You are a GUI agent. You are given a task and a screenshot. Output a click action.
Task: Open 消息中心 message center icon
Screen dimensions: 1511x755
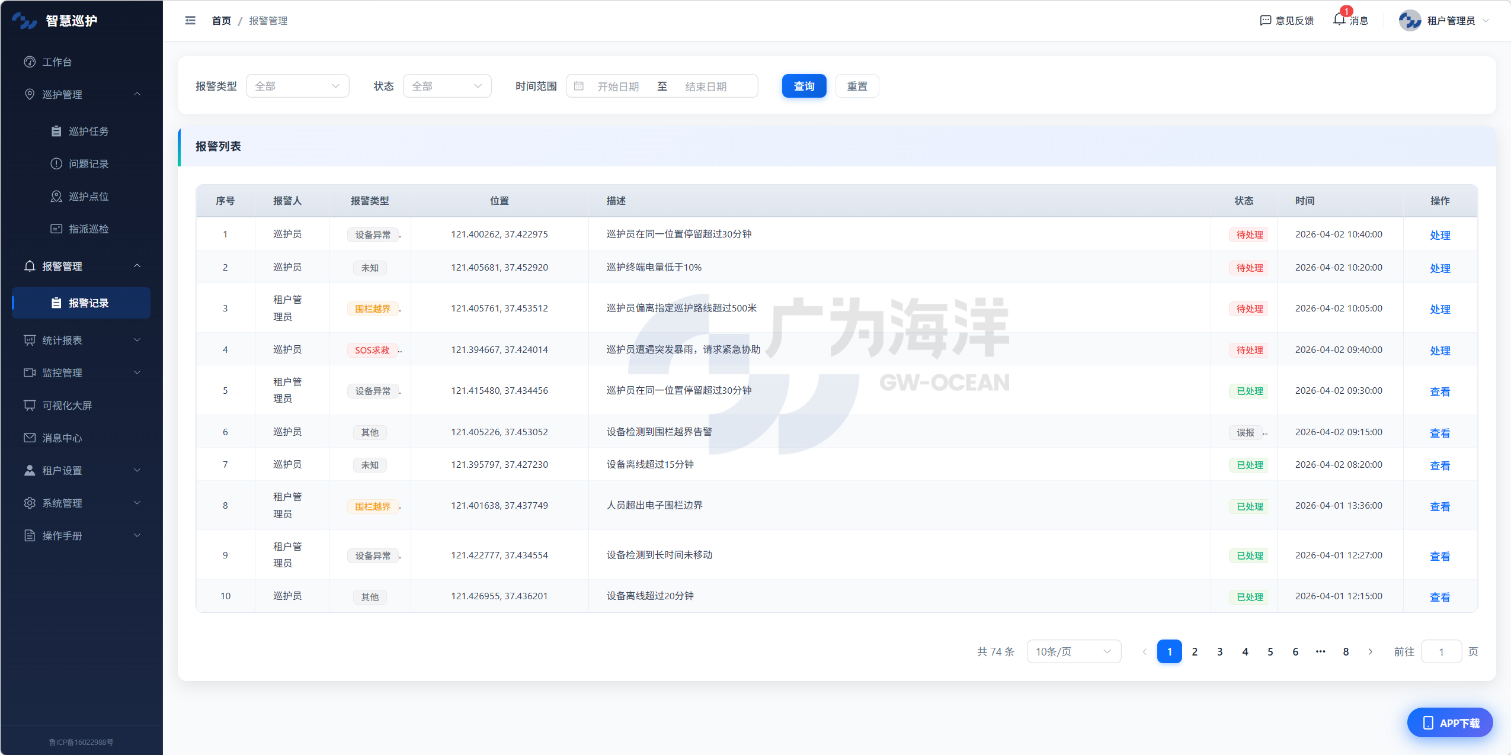click(x=29, y=438)
